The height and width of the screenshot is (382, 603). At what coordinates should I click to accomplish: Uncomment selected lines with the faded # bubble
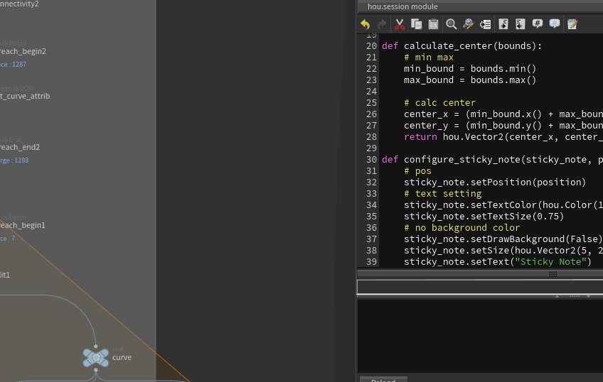click(555, 24)
